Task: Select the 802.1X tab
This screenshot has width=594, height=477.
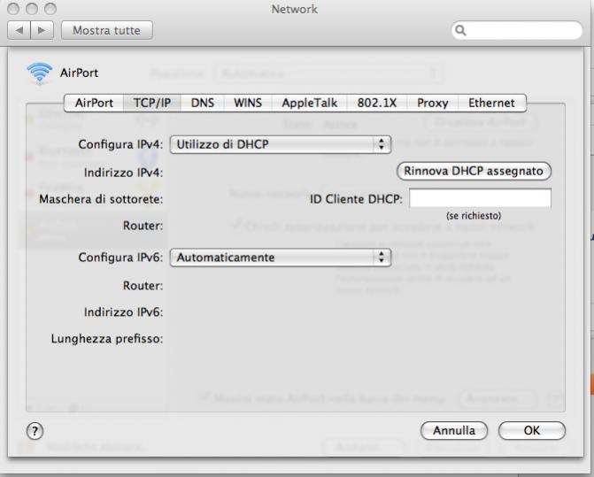Action: tap(377, 103)
